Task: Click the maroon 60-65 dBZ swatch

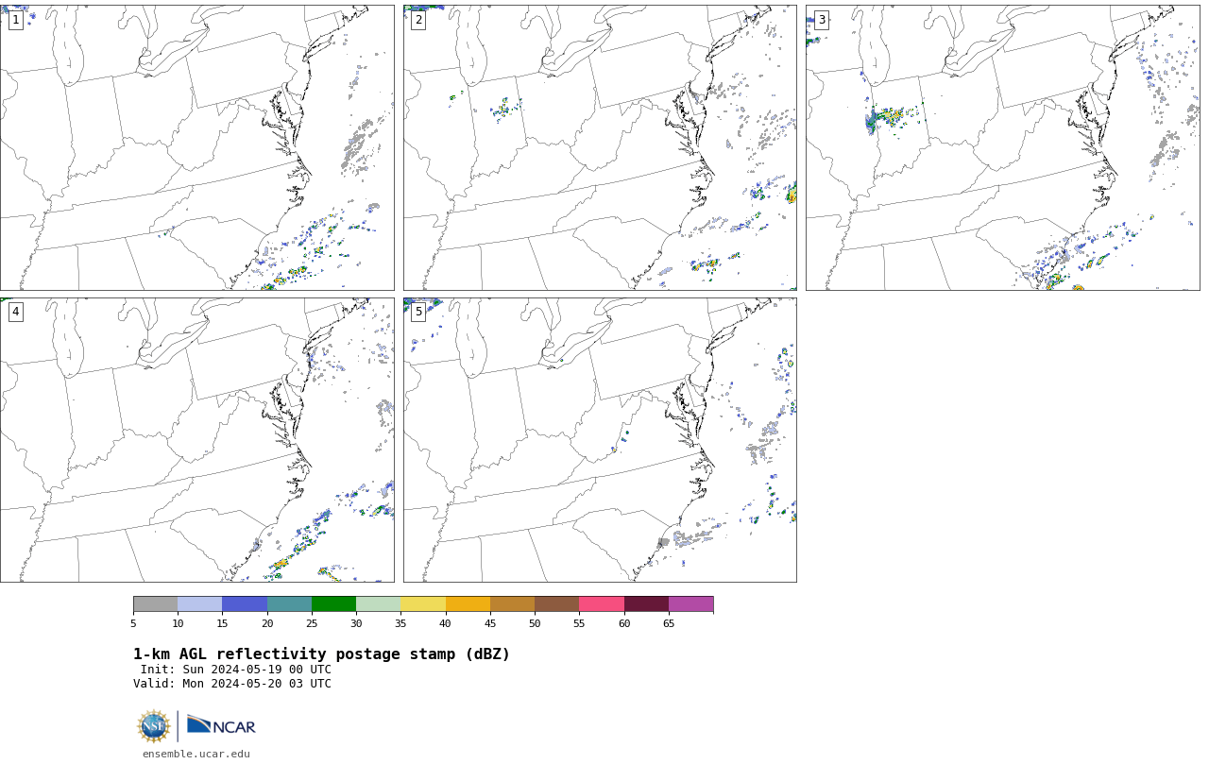Action: [x=646, y=604]
